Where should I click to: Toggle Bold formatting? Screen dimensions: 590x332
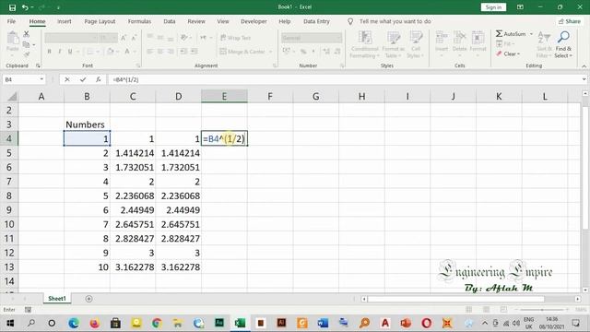tap(49, 52)
